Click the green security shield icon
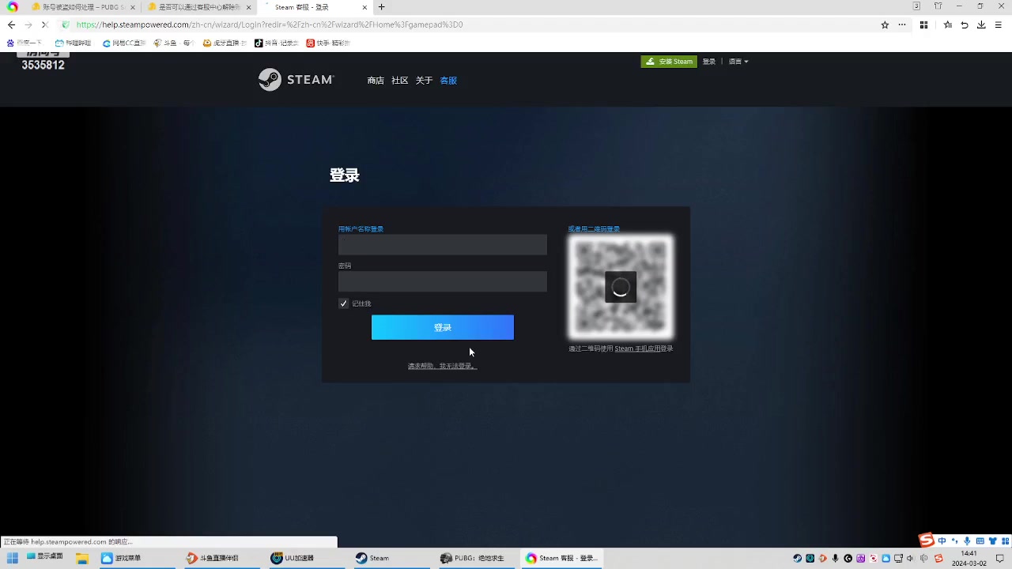The width and height of the screenshot is (1012, 569). [x=66, y=24]
